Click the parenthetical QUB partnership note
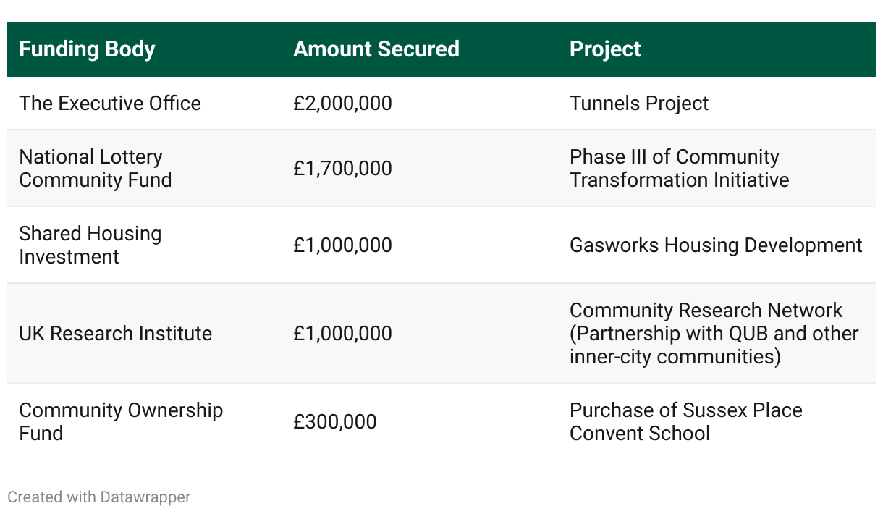 [x=714, y=345]
